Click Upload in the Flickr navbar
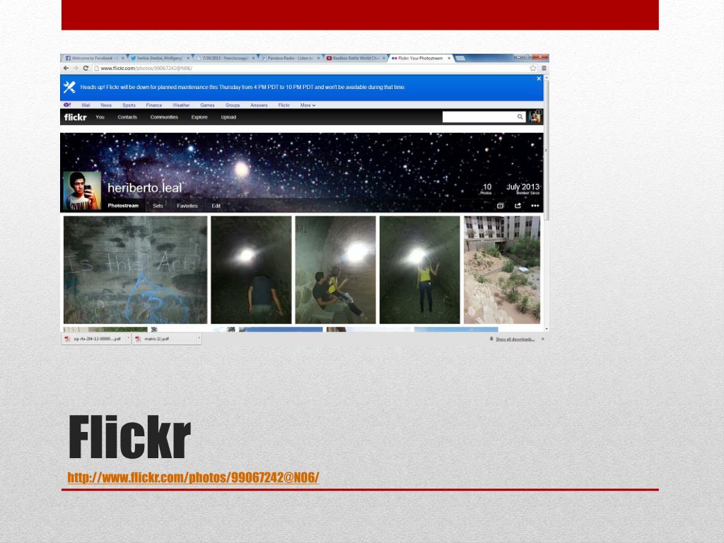The width and height of the screenshot is (724, 543). pos(228,117)
